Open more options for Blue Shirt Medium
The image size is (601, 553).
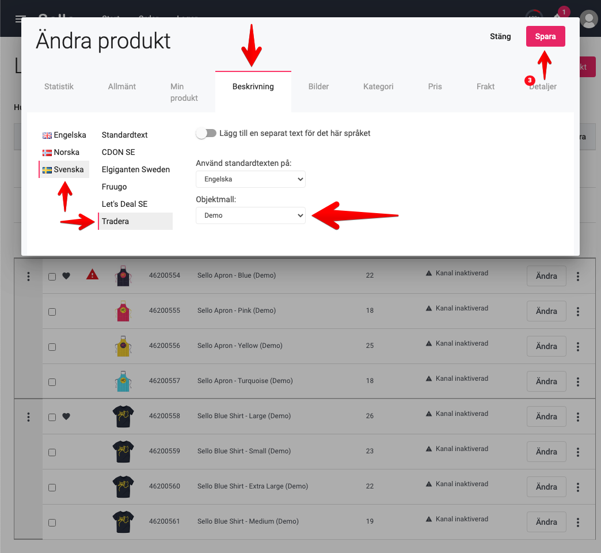578,522
